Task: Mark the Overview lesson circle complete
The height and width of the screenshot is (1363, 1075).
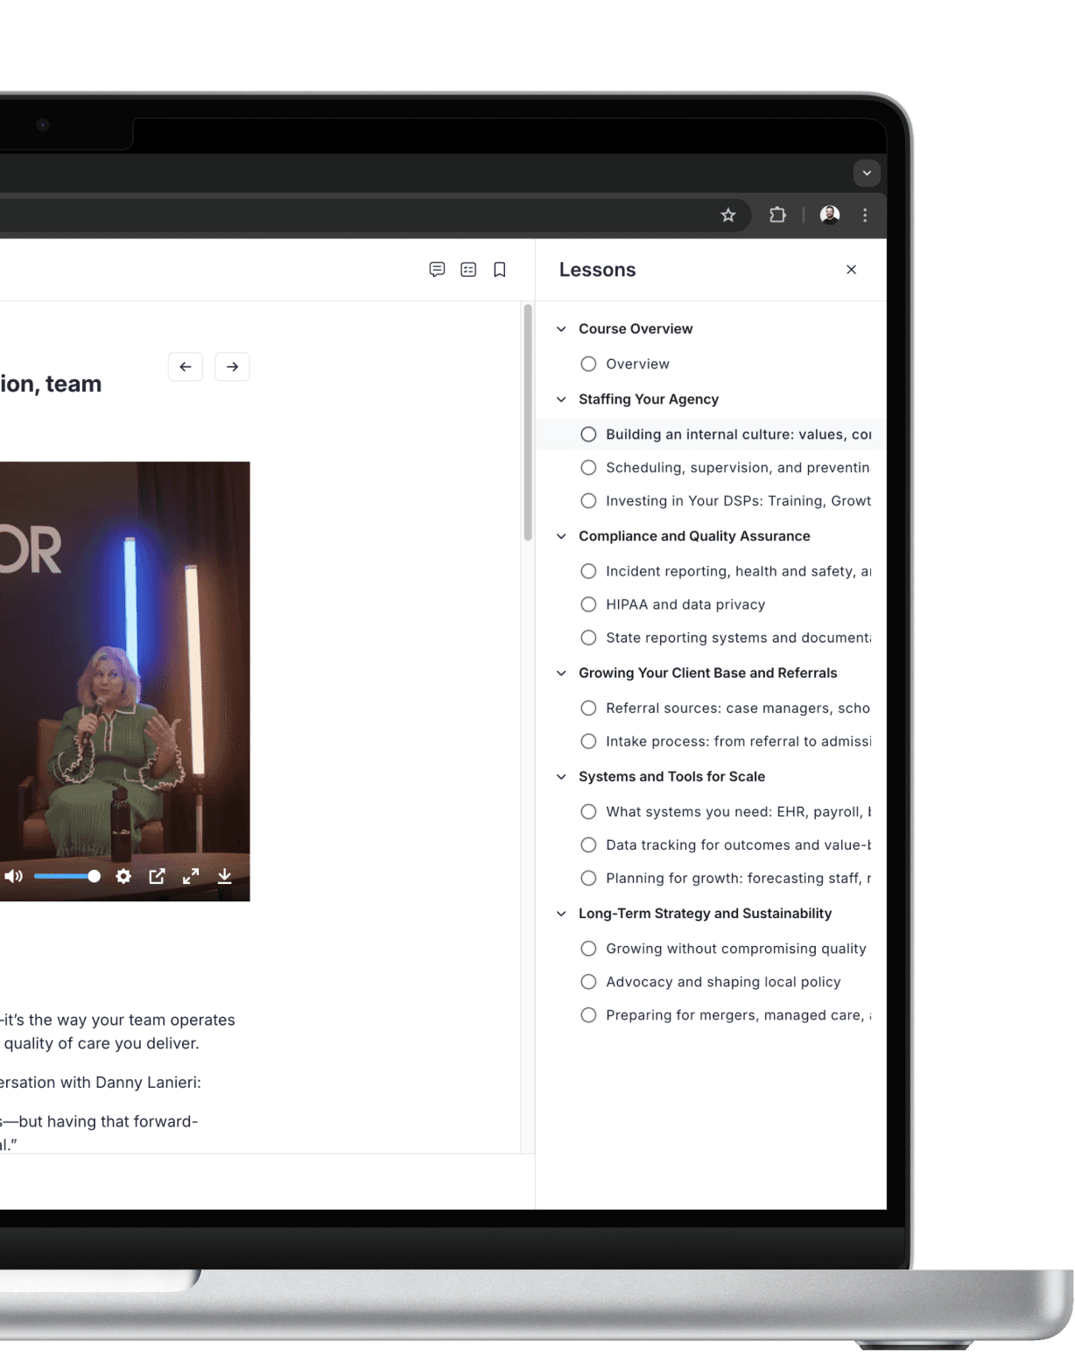Action: click(588, 364)
